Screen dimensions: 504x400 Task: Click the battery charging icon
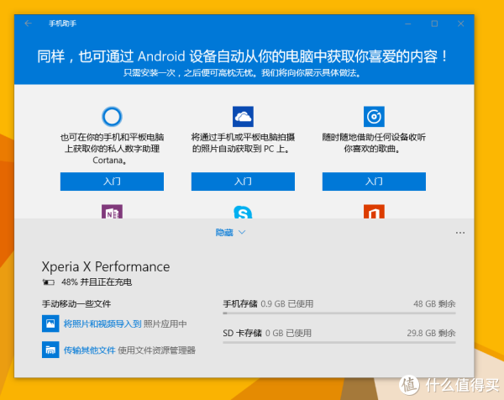click(49, 282)
